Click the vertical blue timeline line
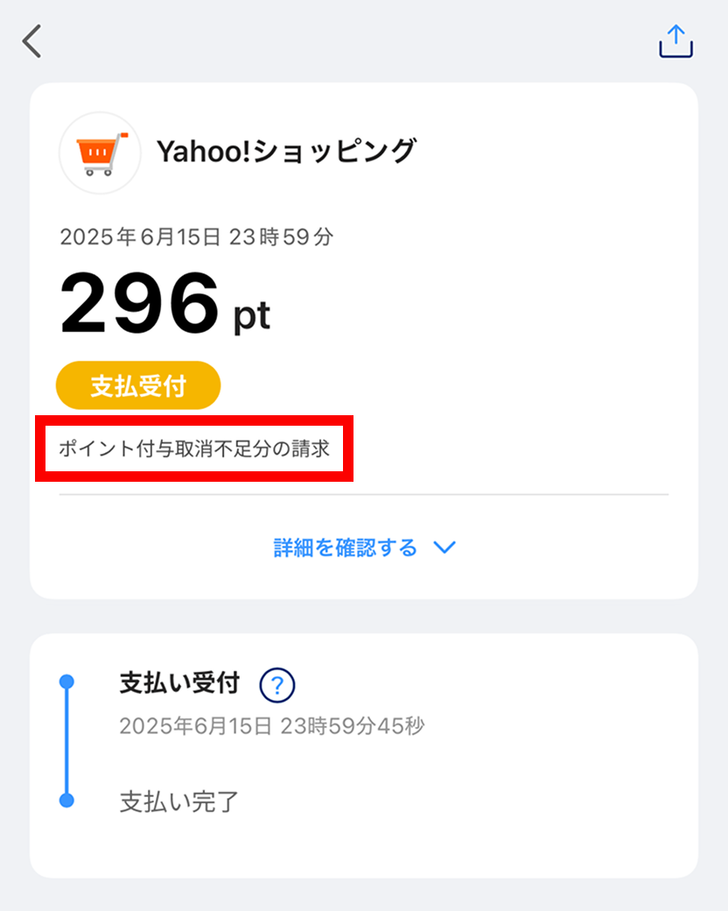The image size is (728, 911). click(66, 741)
